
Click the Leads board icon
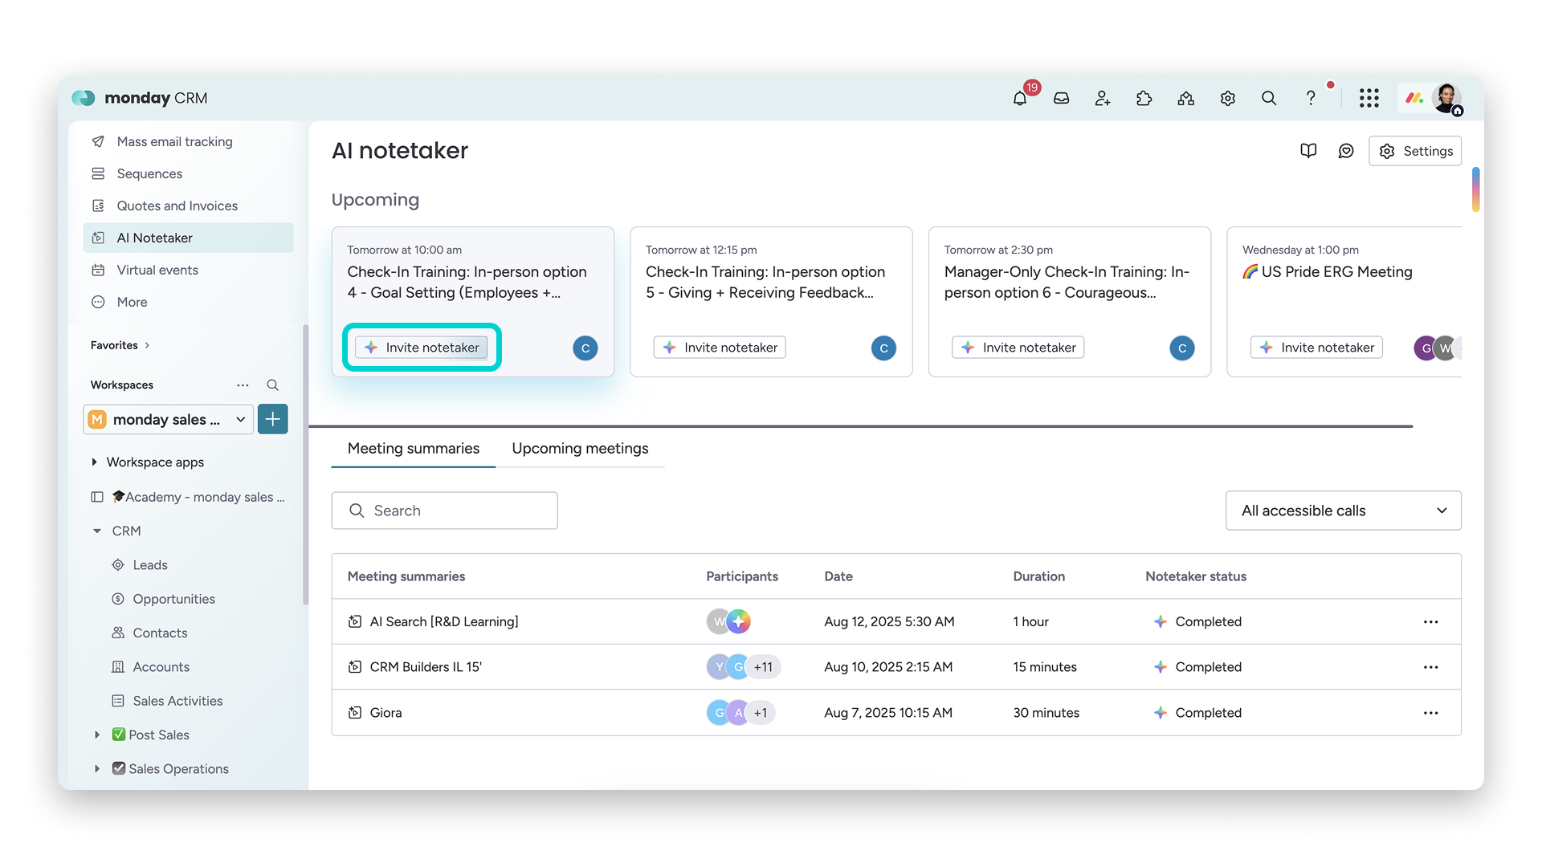tap(118, 565)
